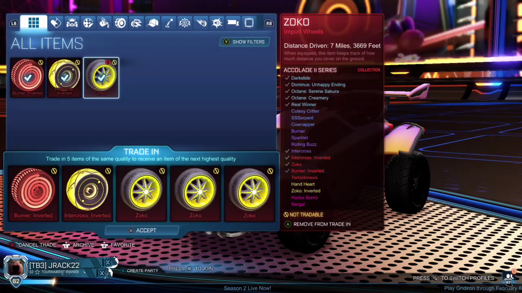
Task: Open the Avatar Borders category tab
Action: 249,23
